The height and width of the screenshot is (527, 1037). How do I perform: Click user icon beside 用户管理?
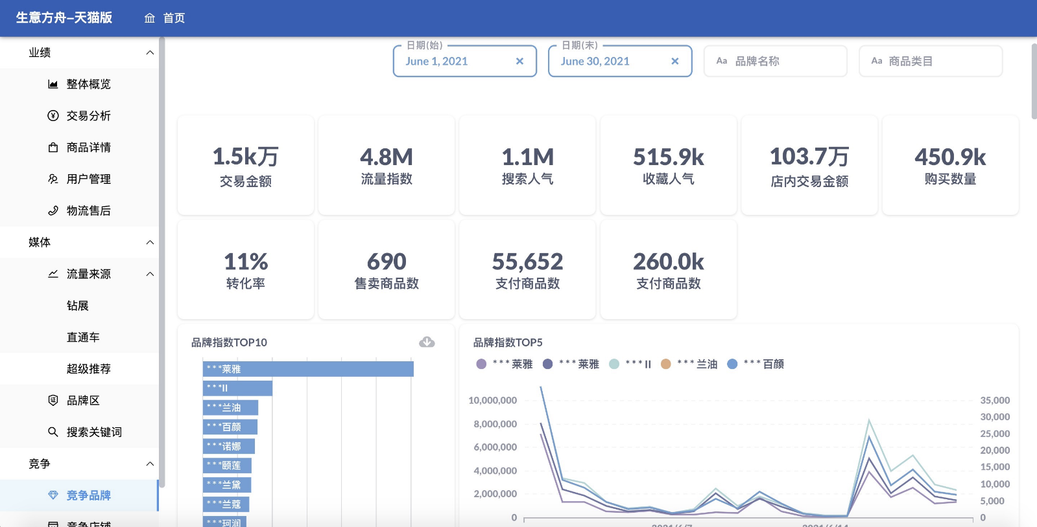tap(53, 179)
